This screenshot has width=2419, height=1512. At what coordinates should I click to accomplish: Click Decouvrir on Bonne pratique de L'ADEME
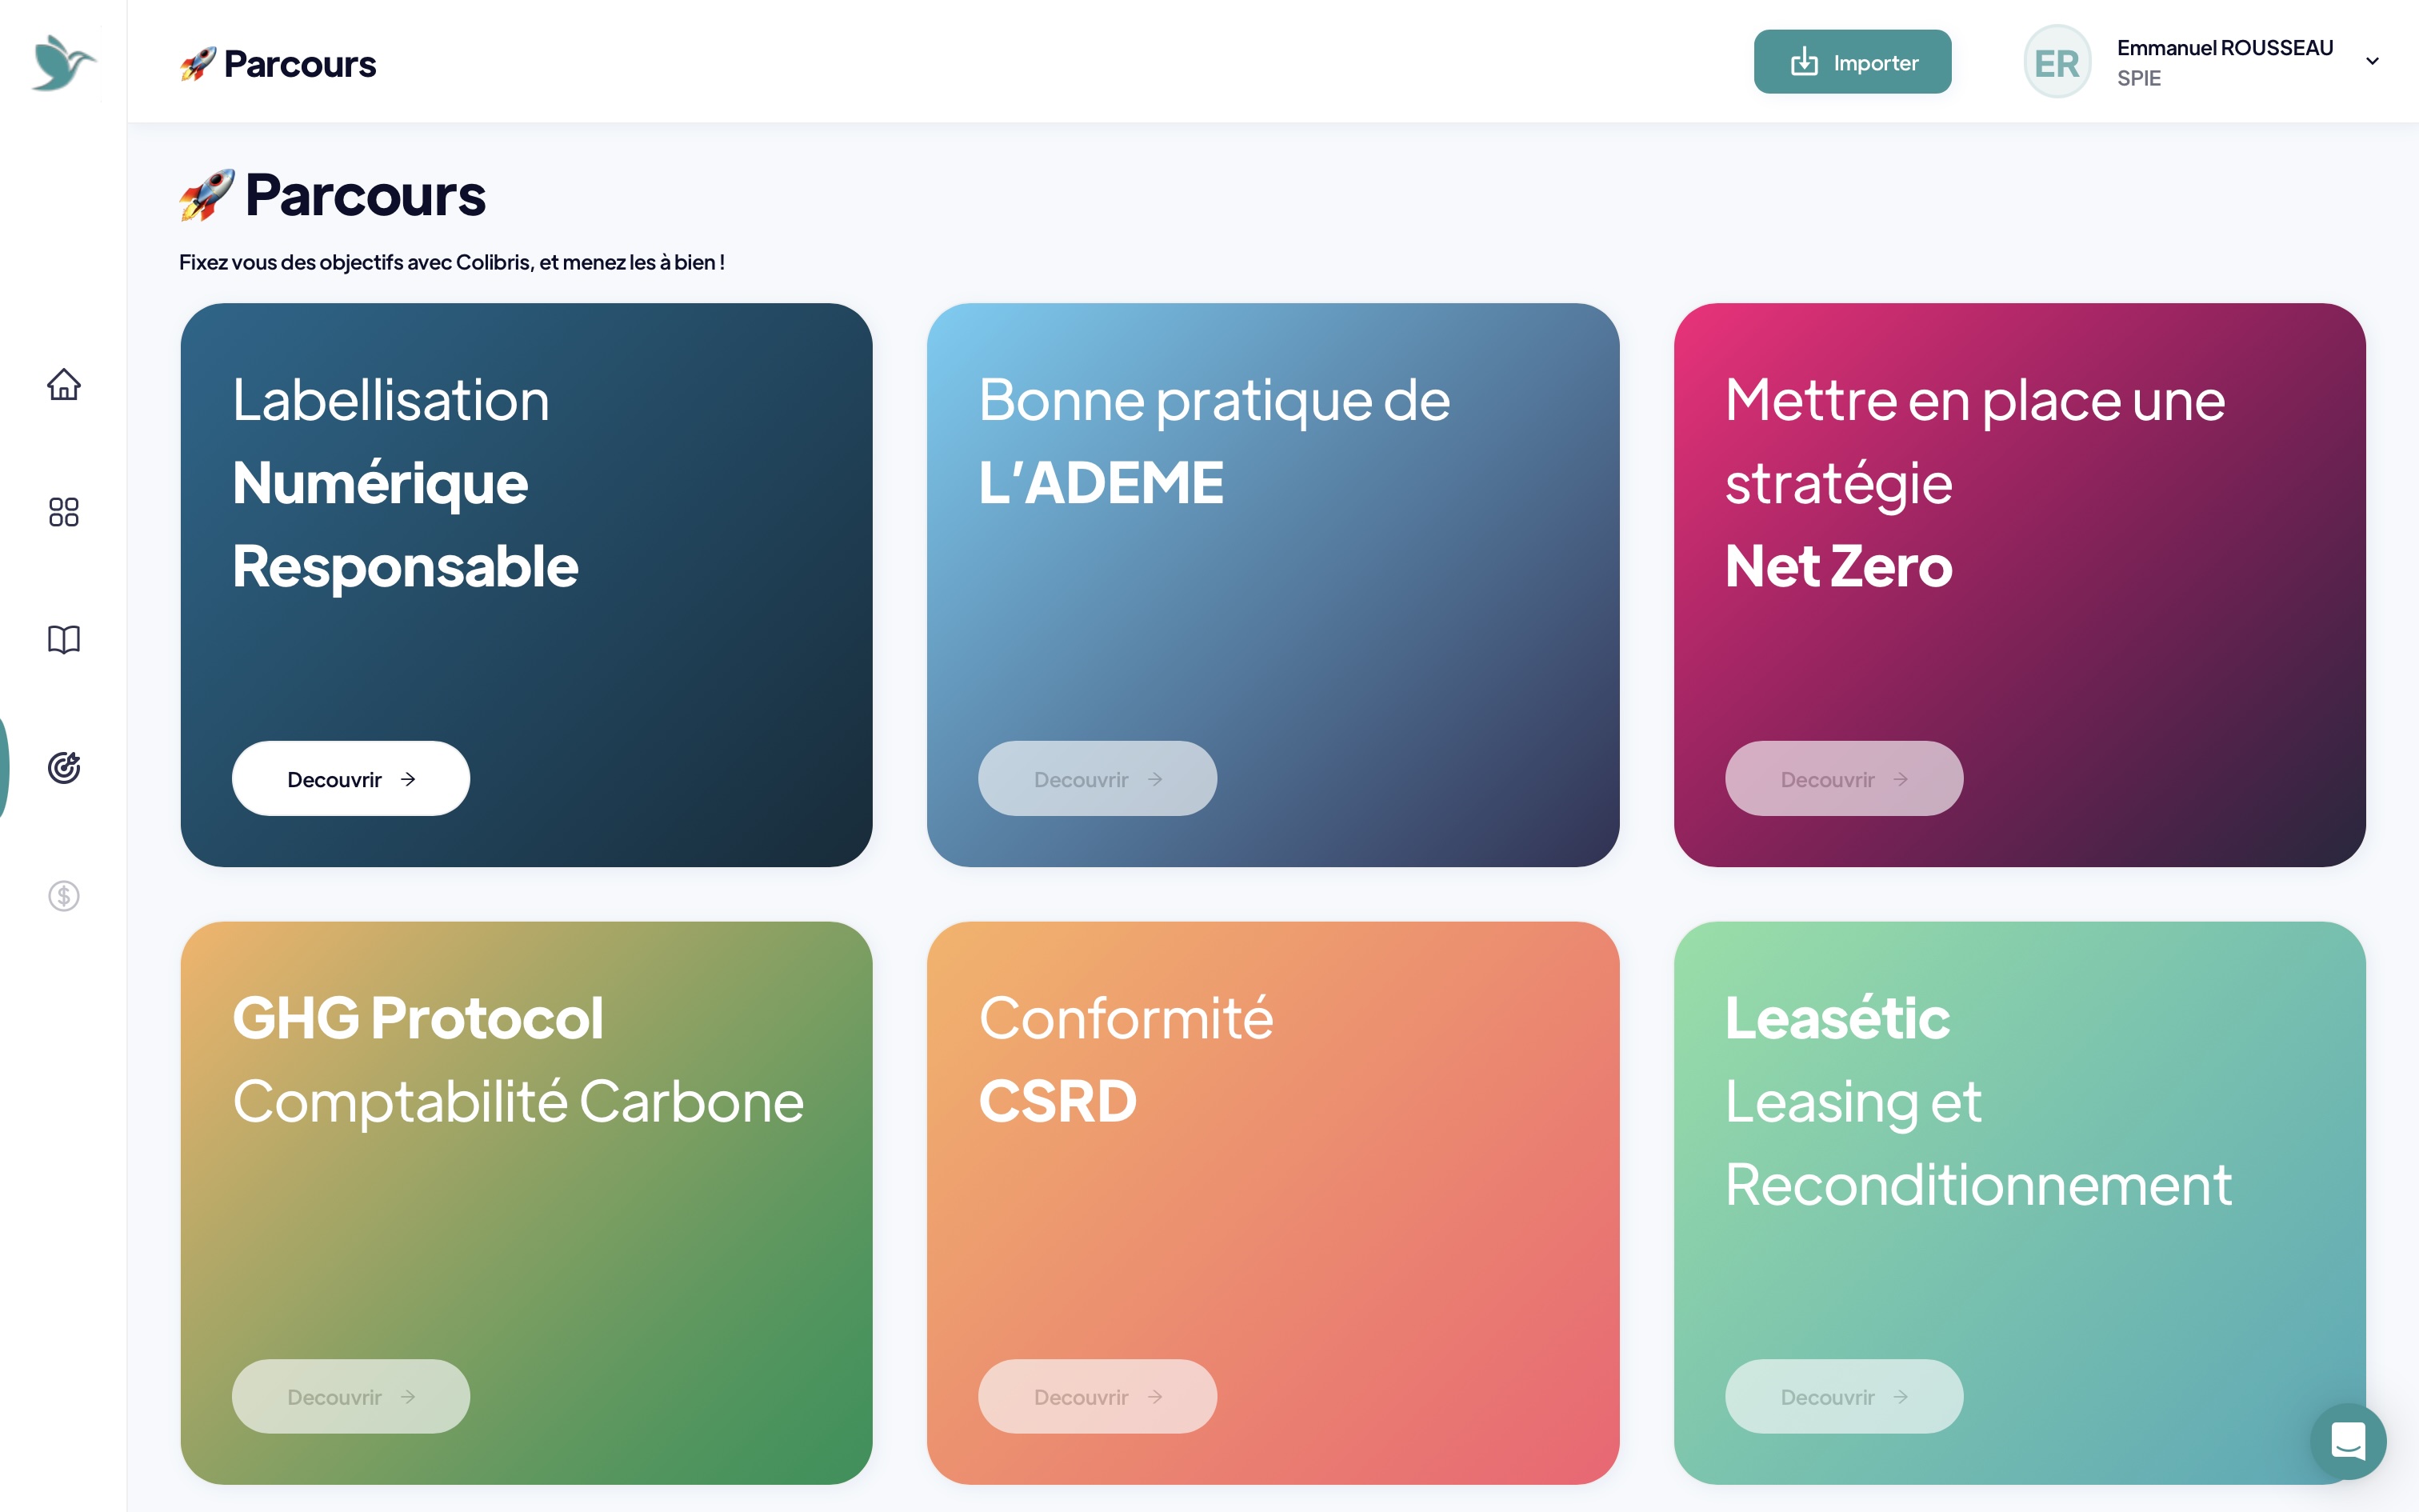click(1098, 778)
